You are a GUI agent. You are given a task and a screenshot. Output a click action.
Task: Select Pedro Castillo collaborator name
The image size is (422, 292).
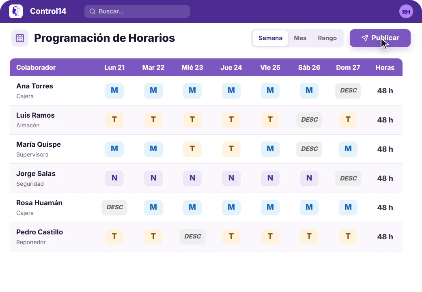tap(40, 232)
